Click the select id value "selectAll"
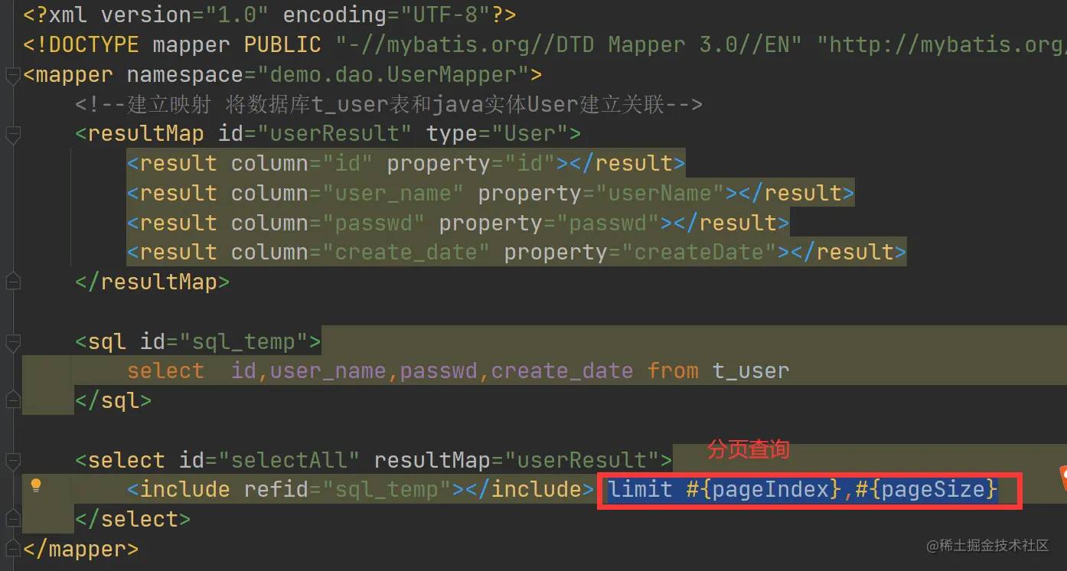 pos(289,460)
